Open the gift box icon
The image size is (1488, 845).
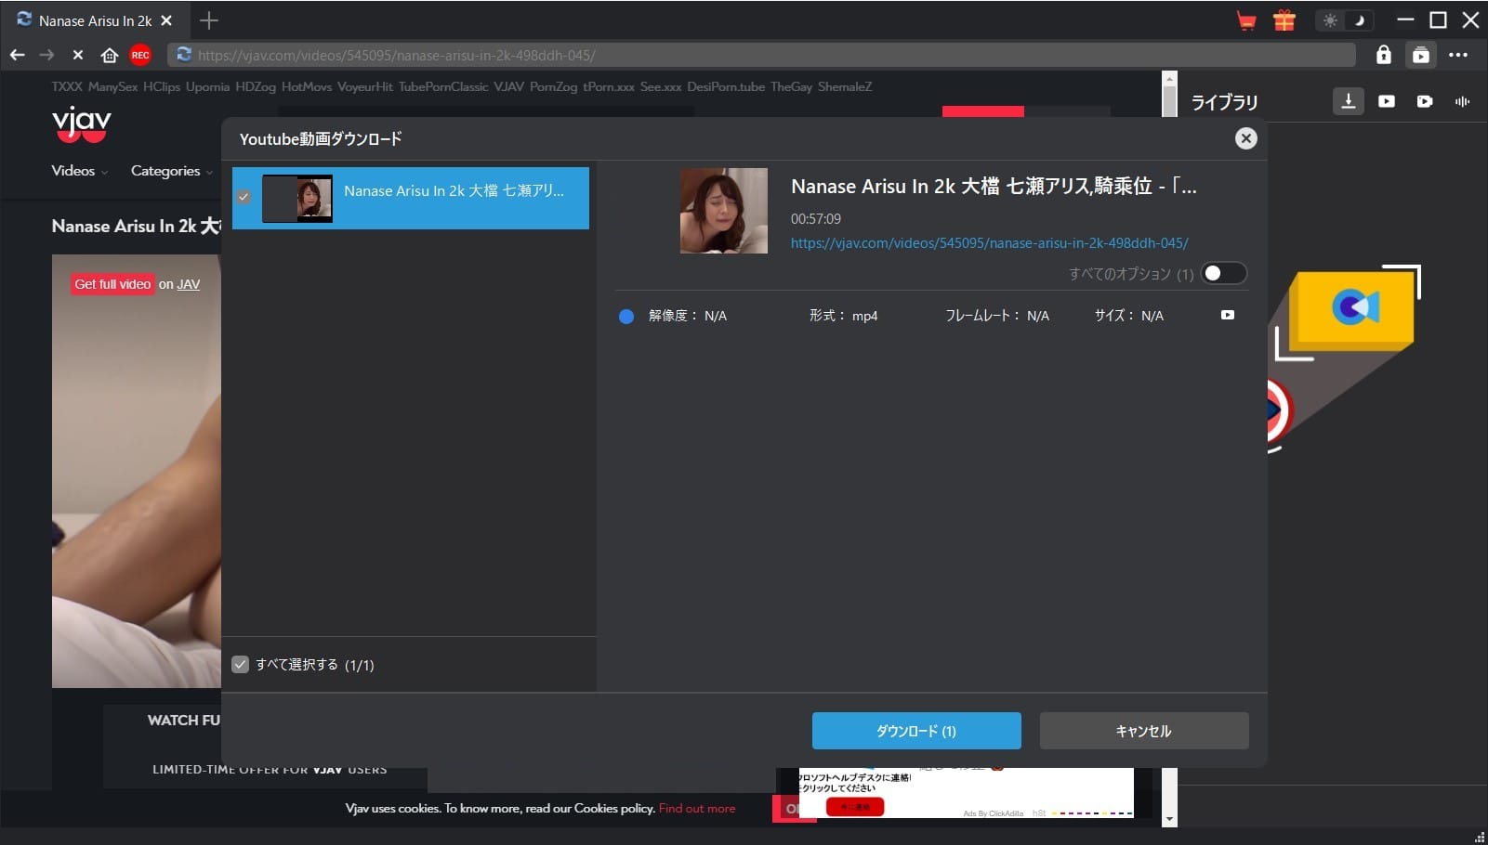pyautogui.click(x=1284, y=20)
